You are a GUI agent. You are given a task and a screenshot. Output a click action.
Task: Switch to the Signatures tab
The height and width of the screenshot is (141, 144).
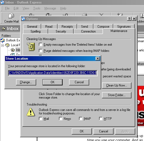pyautogui.click(x=124, y=27)
